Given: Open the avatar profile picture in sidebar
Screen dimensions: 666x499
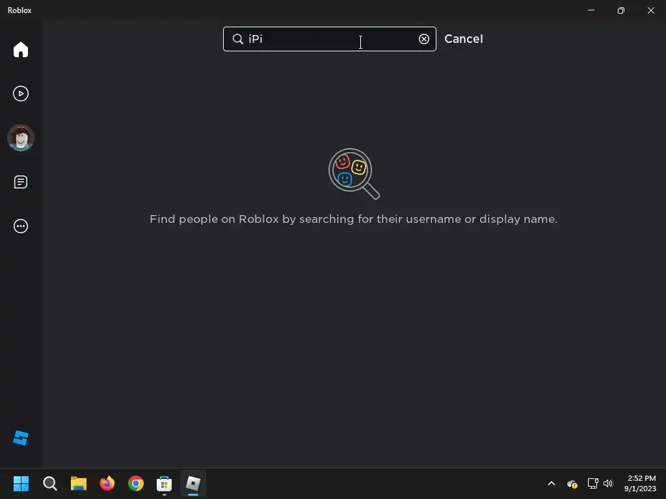Looking at the screenshot, I should pyautogui.click(x=20, y=138).
